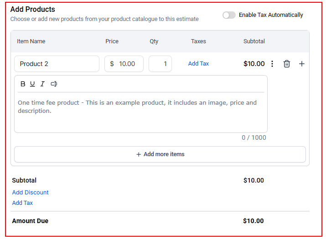Apply italic formatting in description editor
Viewport: 326px width, 239px height.
click(42, 84)
